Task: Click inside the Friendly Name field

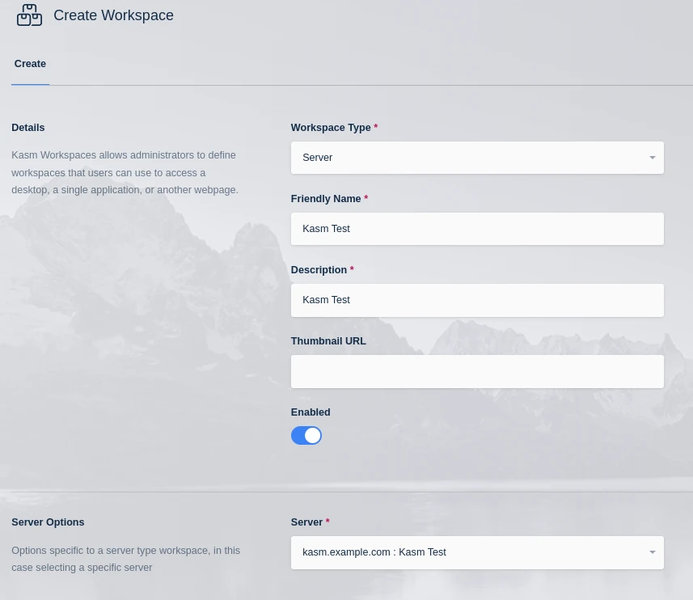Action: tap(477, 229)
